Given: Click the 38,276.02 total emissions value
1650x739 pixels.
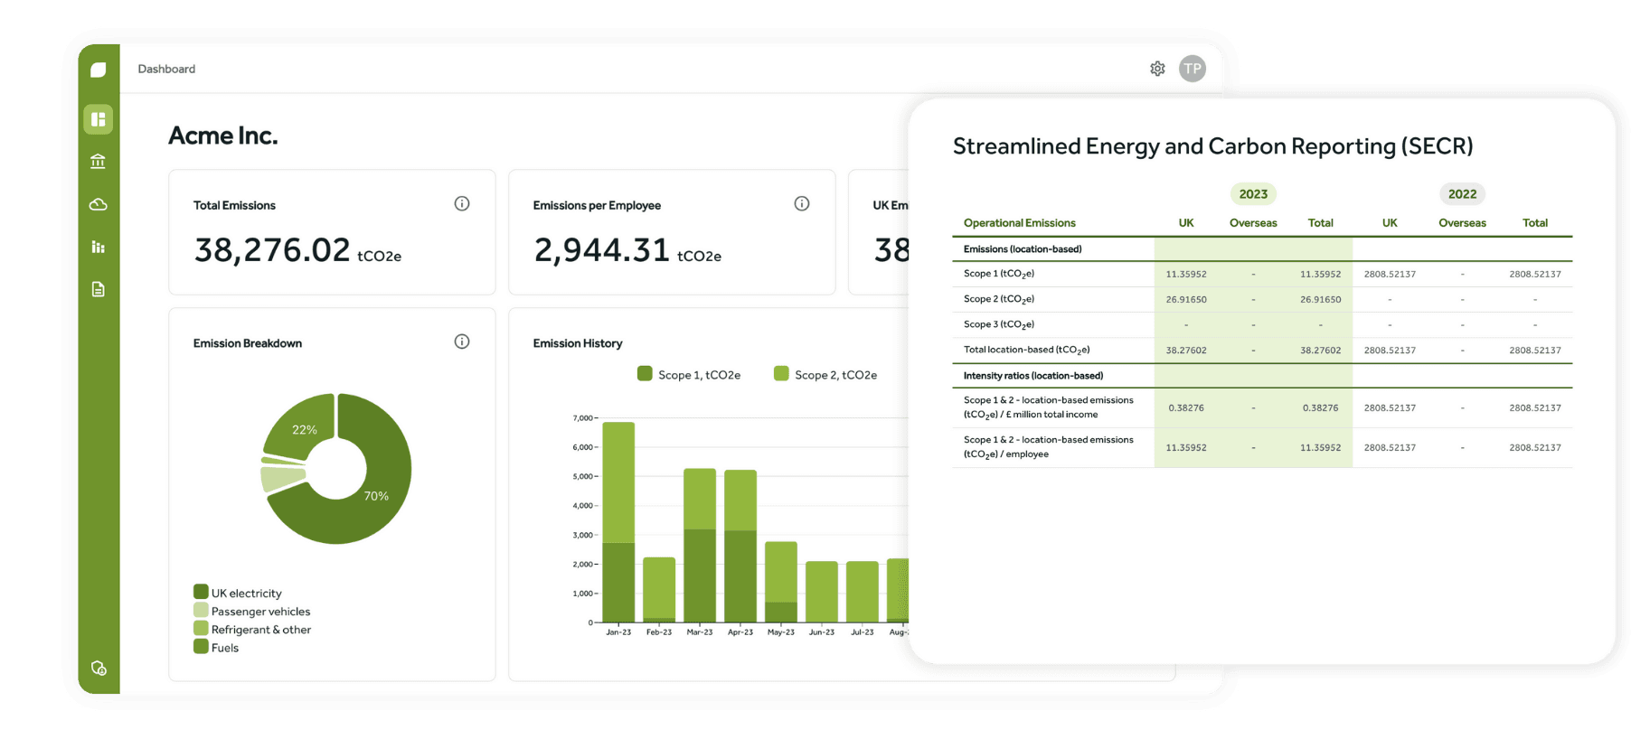Looking at the screenshot, I should click(x=271, y=250).
